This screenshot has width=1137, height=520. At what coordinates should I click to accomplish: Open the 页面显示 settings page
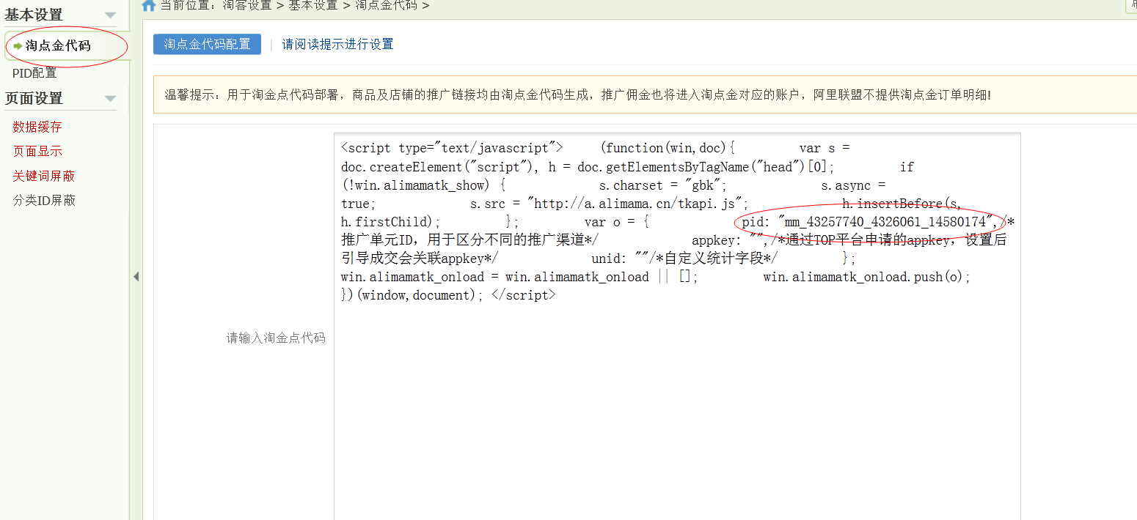(37, 152)
